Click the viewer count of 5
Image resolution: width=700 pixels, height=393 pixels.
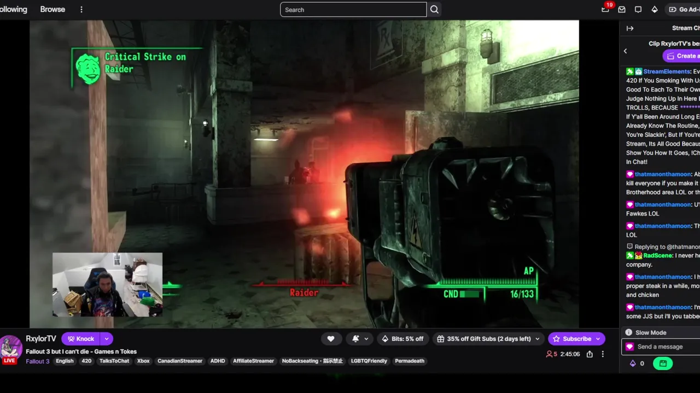pos(552,354)
